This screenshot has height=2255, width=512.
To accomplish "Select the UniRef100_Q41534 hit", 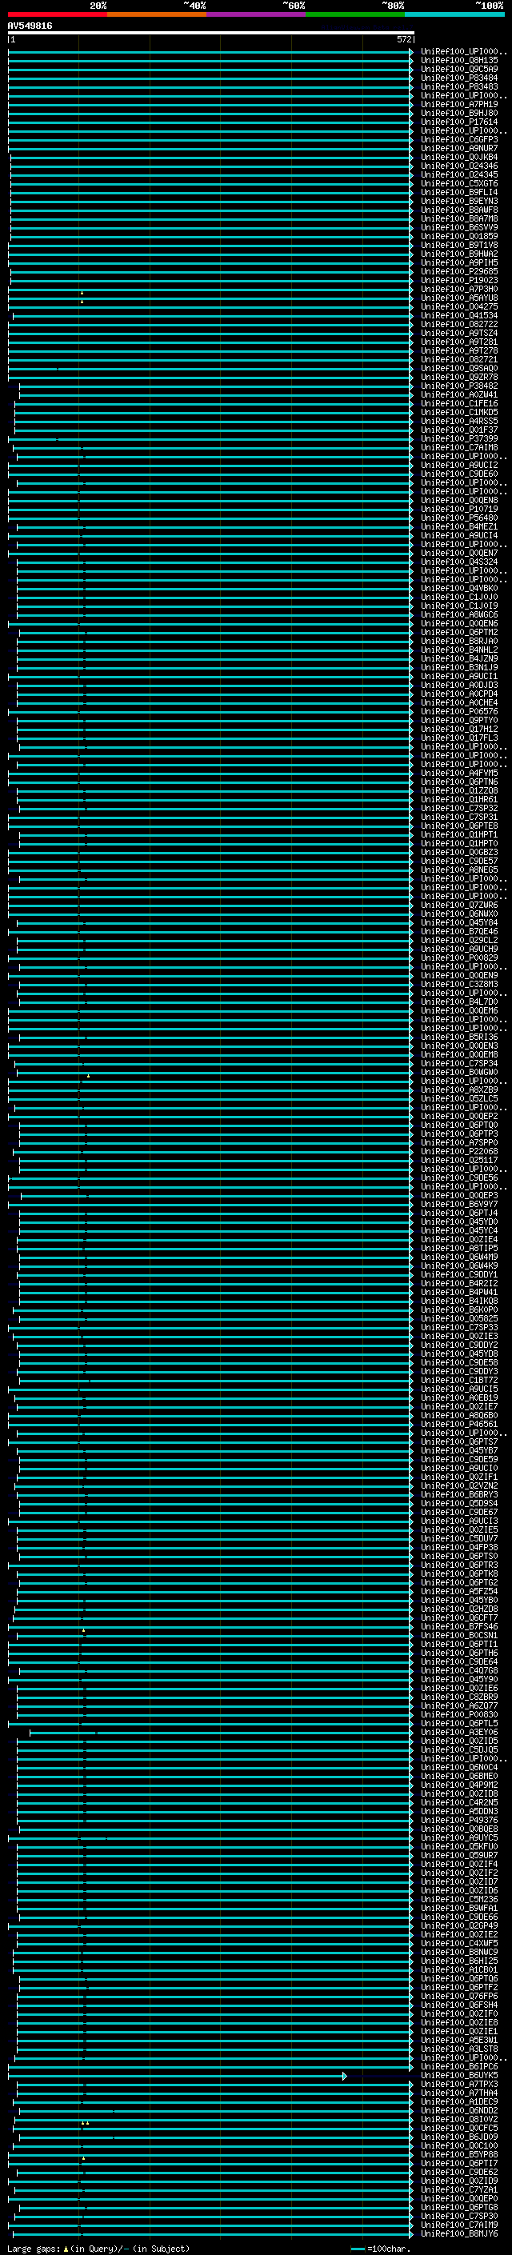I will (459, 316).
